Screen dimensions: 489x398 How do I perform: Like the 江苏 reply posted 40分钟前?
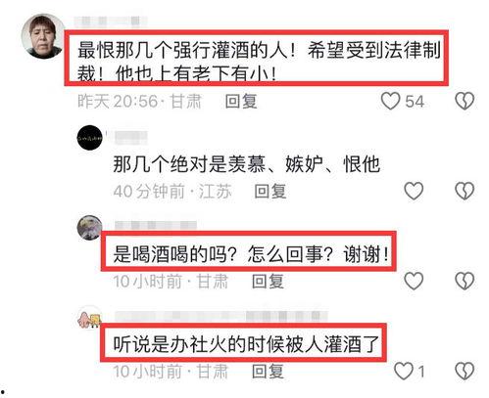414,191
